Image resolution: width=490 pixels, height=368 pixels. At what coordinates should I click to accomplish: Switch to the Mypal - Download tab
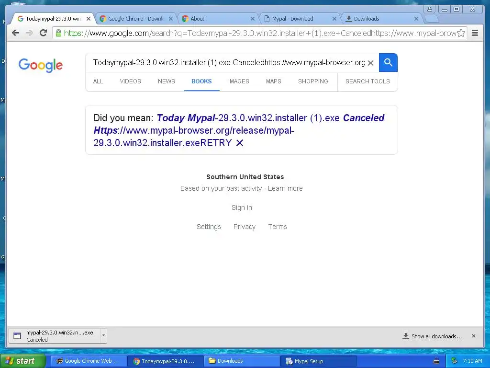(300, 19)
